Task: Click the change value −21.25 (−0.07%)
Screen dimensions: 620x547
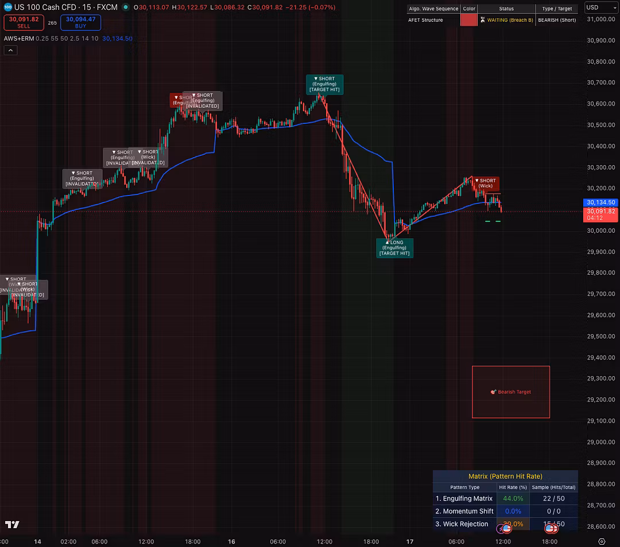Action: [311, 7]
